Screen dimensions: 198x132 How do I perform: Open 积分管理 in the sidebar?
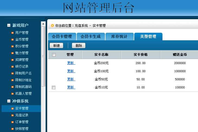[x=22, y=46]
